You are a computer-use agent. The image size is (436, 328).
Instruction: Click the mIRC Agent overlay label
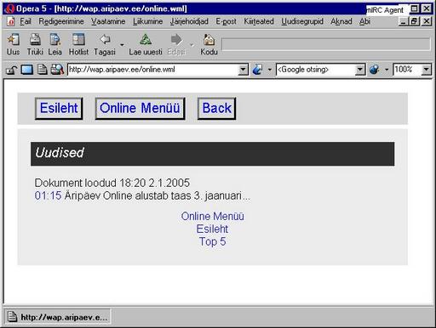tap(385, 10)
